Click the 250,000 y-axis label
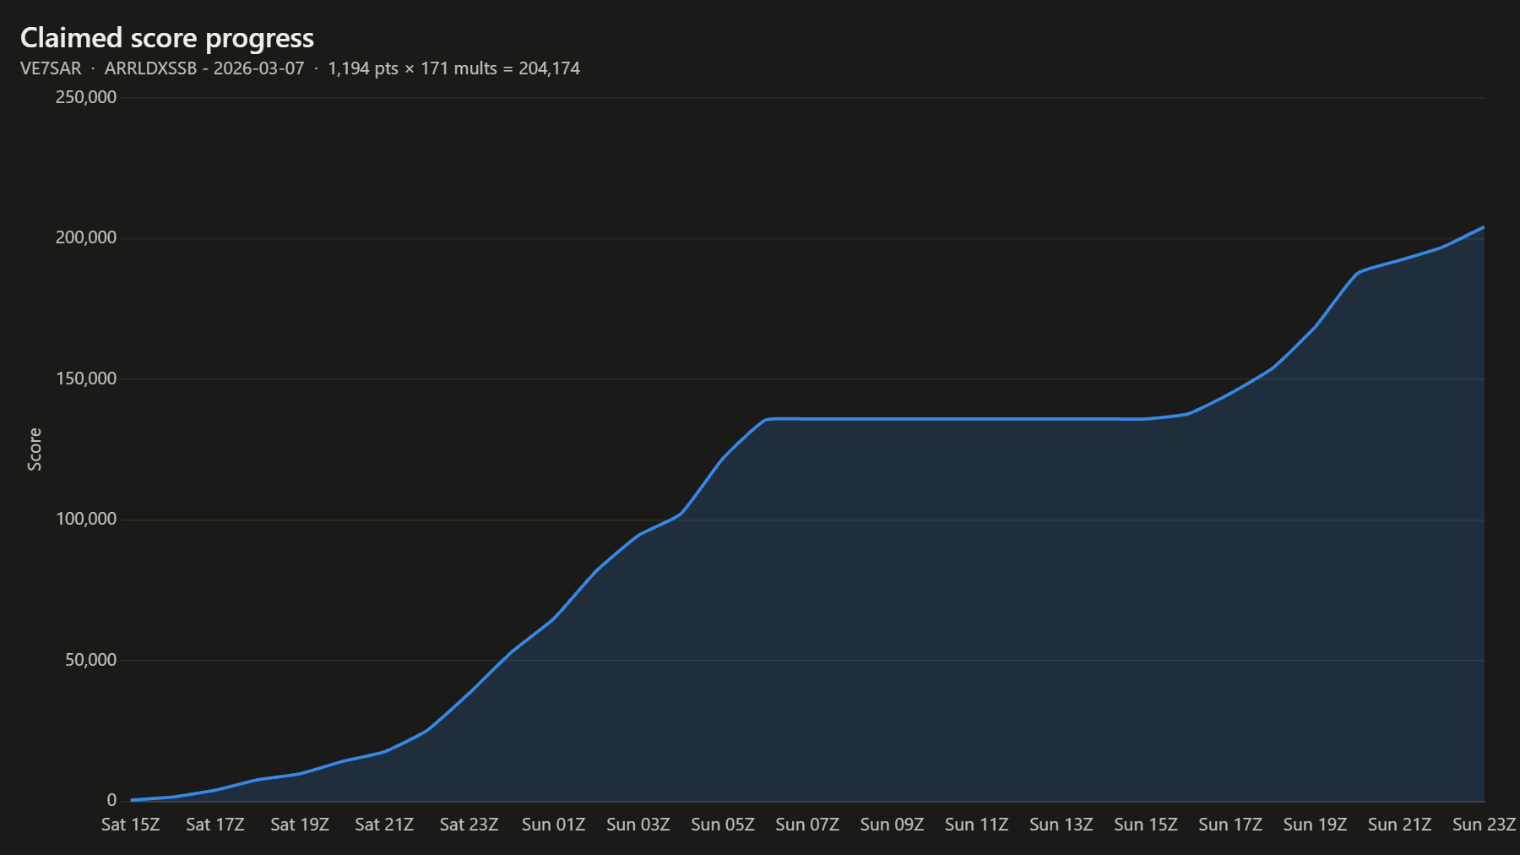Screen dimensions: 1520x855 click(86, 97)
